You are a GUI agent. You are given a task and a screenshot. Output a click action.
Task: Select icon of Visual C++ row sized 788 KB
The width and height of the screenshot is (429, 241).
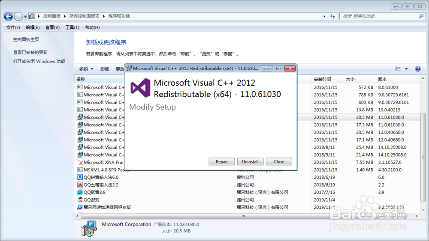click(80, 95)
